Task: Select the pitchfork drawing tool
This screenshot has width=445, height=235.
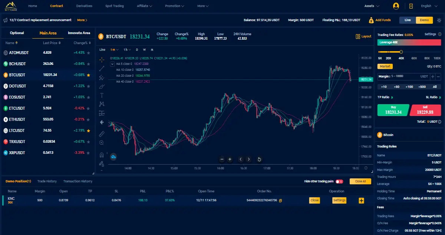Action: (x=102, y=77)
